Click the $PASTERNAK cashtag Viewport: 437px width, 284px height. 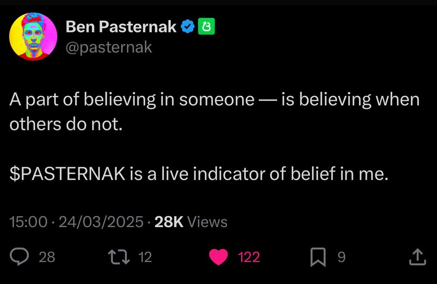67,174
